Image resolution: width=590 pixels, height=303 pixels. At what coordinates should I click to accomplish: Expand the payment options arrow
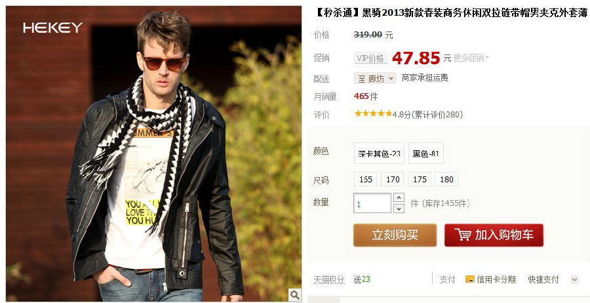(574, 279)
